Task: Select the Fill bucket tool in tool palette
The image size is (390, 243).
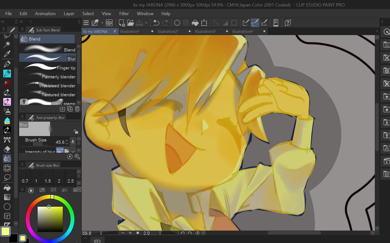Action: tap(7, 188)
